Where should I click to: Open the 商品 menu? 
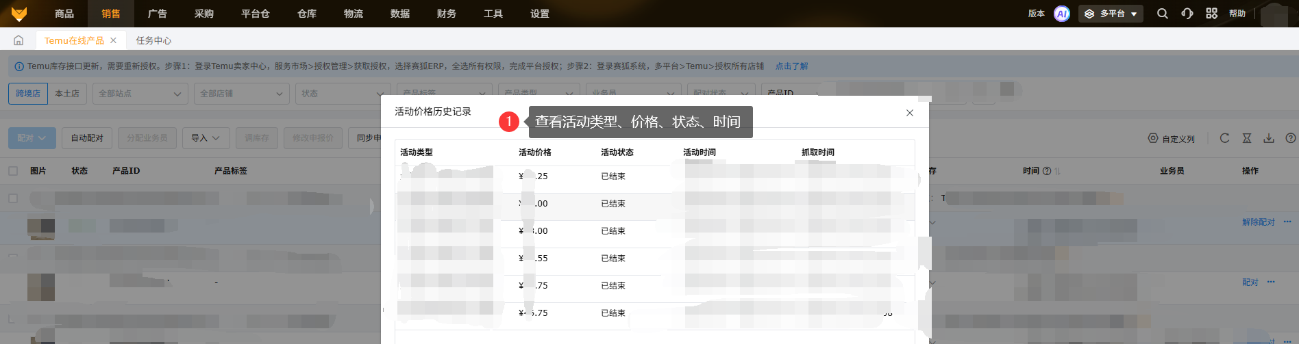point(64,14)
